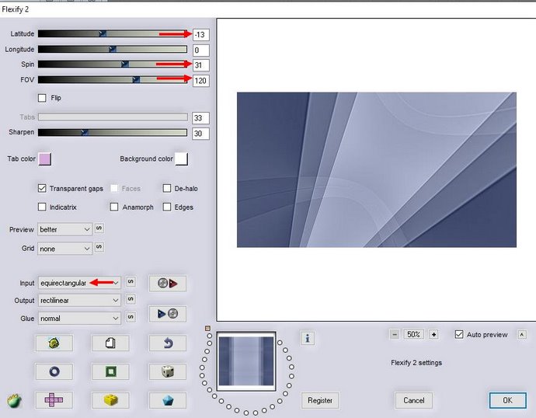
Task: Click the pink cross-shaped unfold button
Action: (54, 399)
